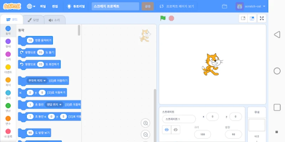Hide the sprite with crossed-eye icon

[x=175, y=130]
